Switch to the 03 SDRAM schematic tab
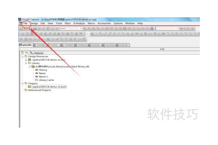Screen dimensions: 218x145 pyautogui.click(x=68, y=45)
